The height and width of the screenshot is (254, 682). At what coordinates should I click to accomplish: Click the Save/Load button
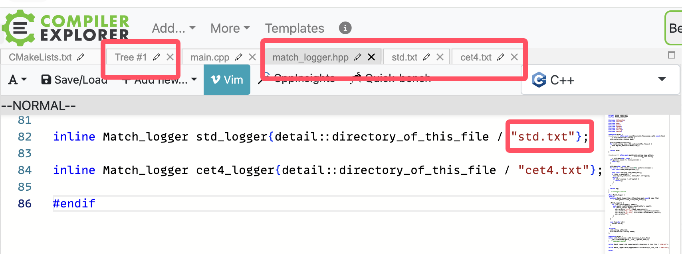tap(74, 80)
